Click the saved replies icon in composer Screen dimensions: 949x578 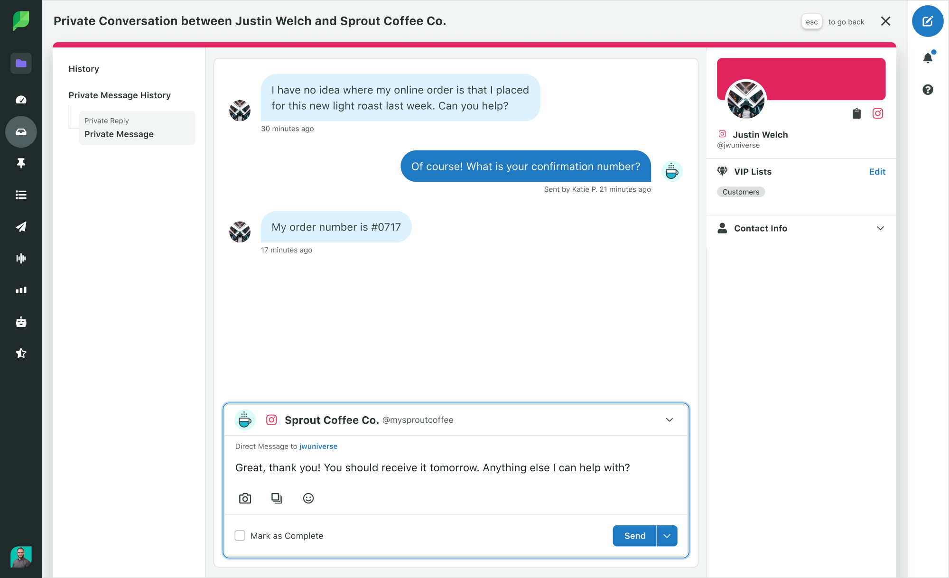[277, 498]
